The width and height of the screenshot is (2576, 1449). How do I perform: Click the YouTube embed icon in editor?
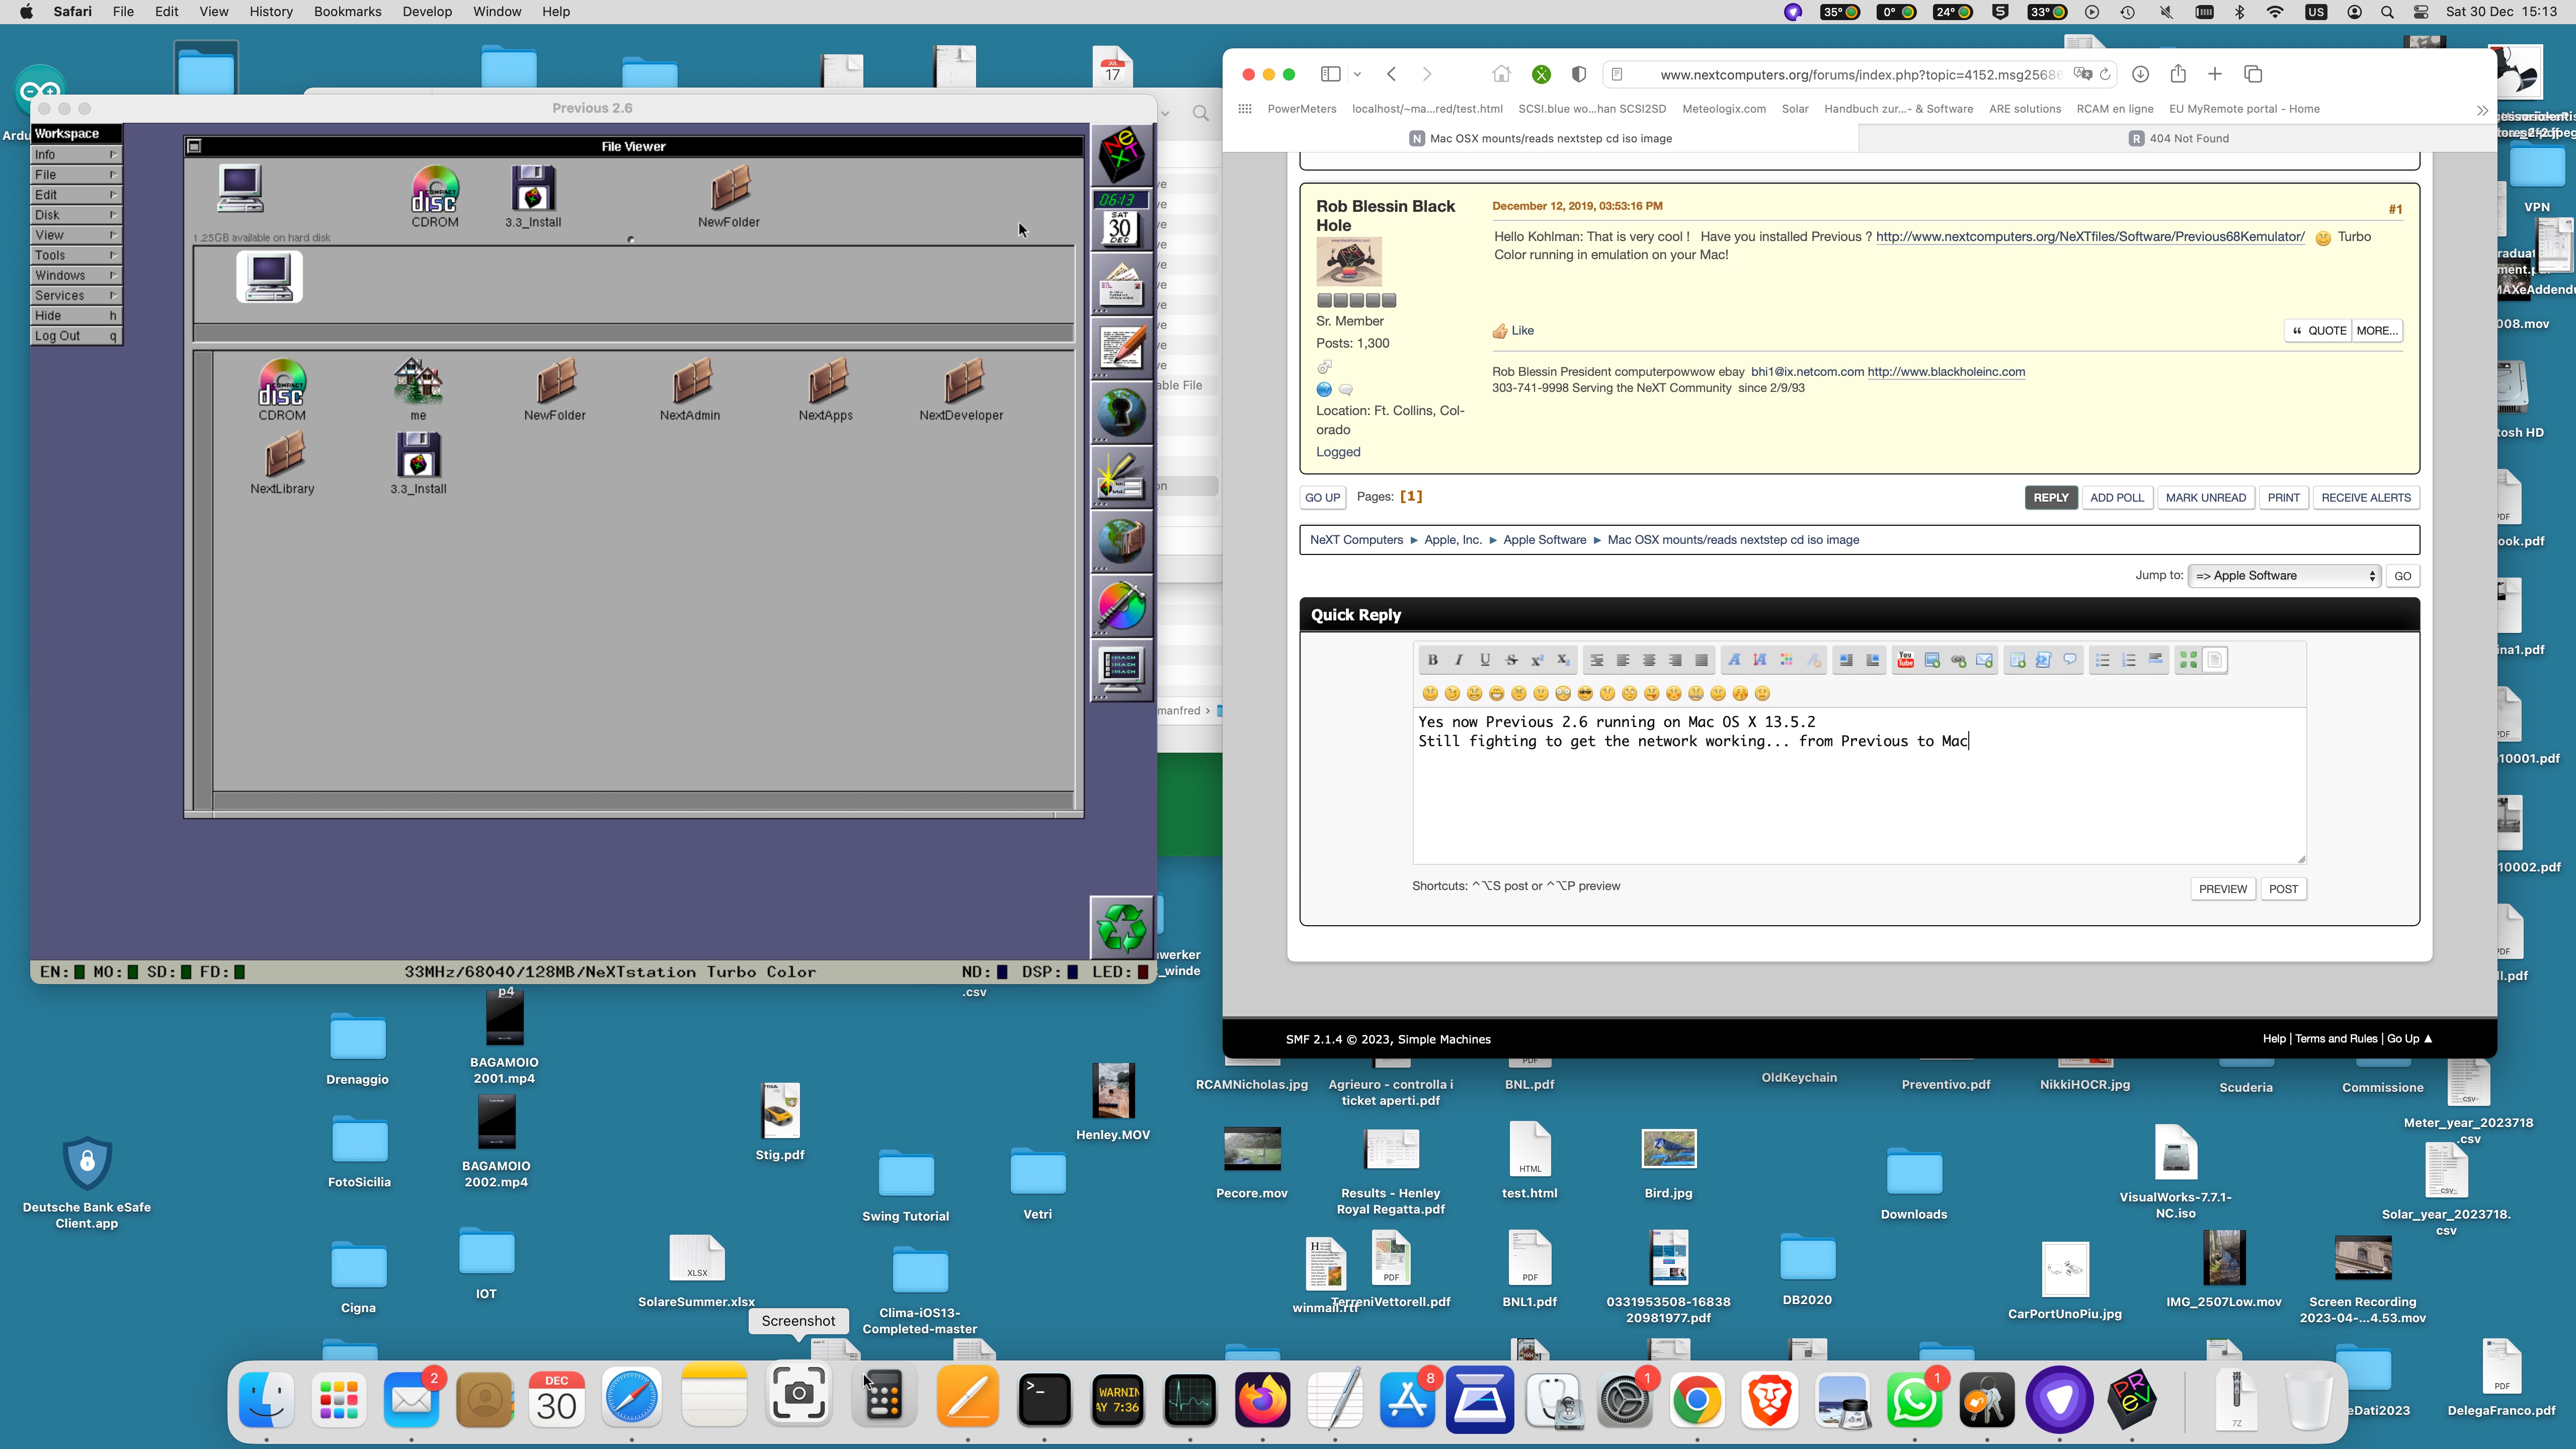click(x=1905, y=660)
